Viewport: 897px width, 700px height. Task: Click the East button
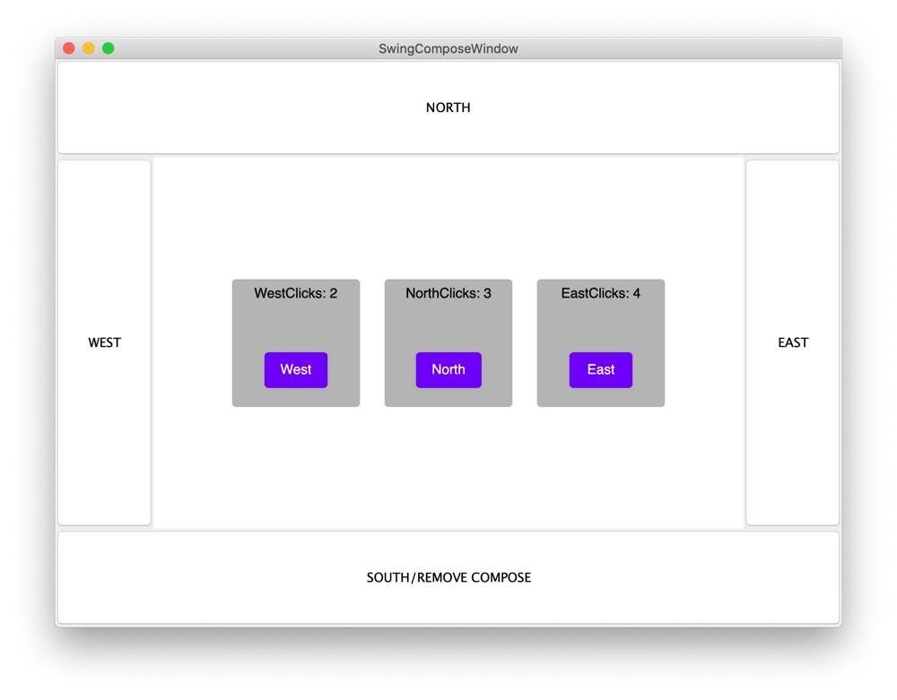(x=600, y=369)
